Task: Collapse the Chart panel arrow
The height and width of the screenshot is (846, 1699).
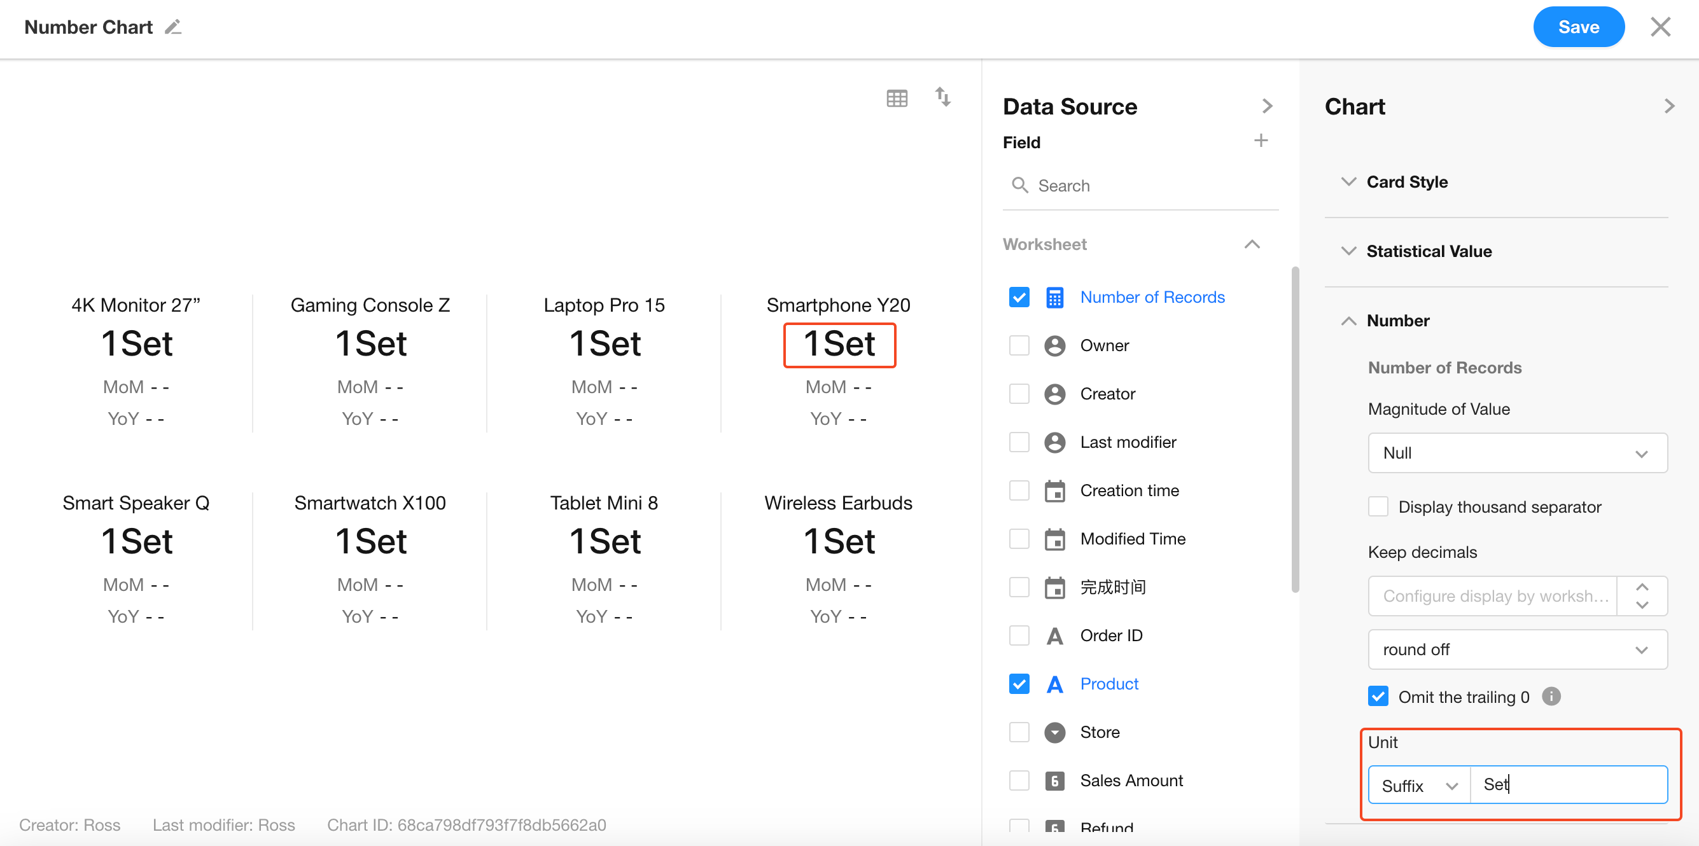Action: click(x=1668, y=106)
